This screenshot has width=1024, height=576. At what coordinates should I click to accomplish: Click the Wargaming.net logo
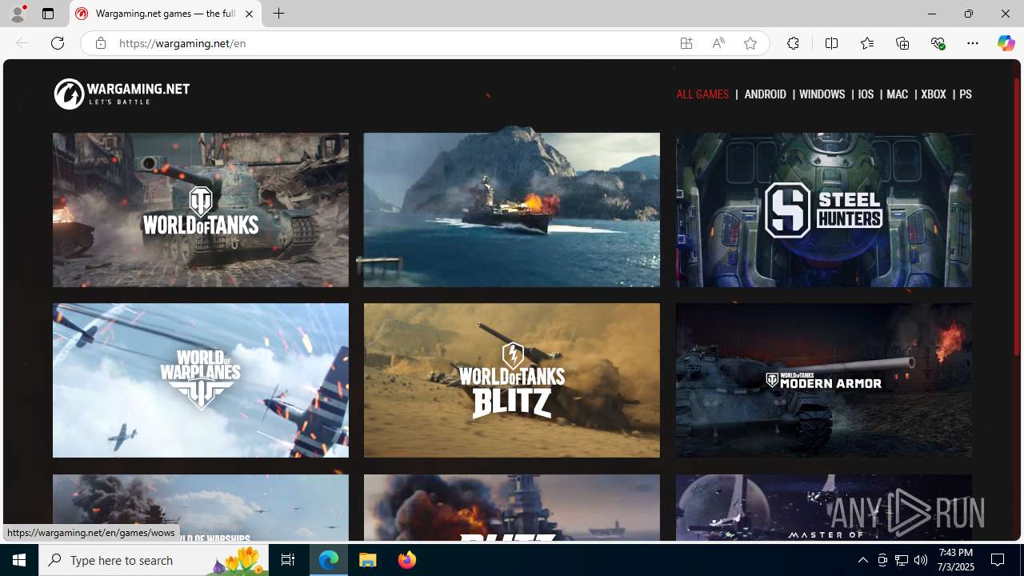[122, 94]
